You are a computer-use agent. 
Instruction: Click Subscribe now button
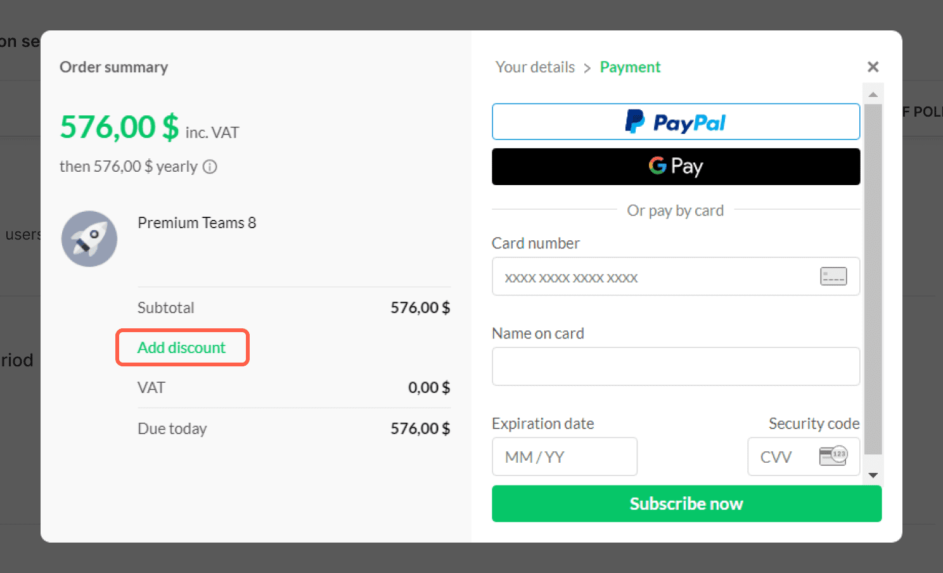686,504
